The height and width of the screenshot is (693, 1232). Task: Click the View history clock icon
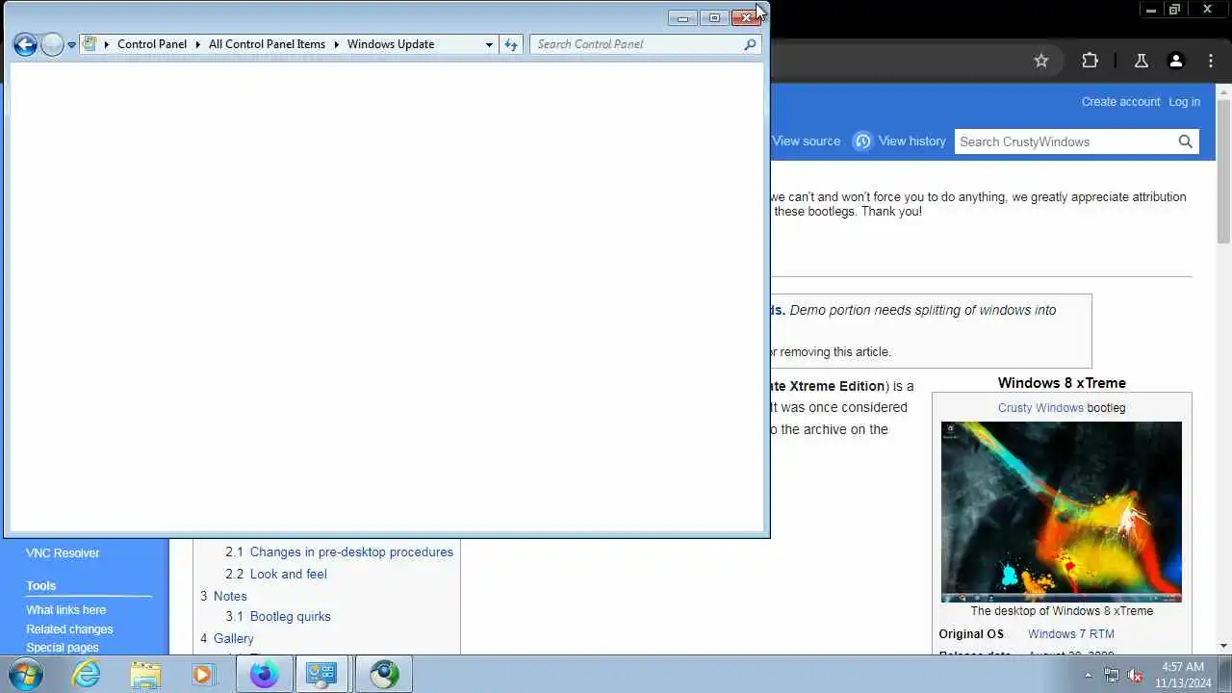tap(862, 141)
